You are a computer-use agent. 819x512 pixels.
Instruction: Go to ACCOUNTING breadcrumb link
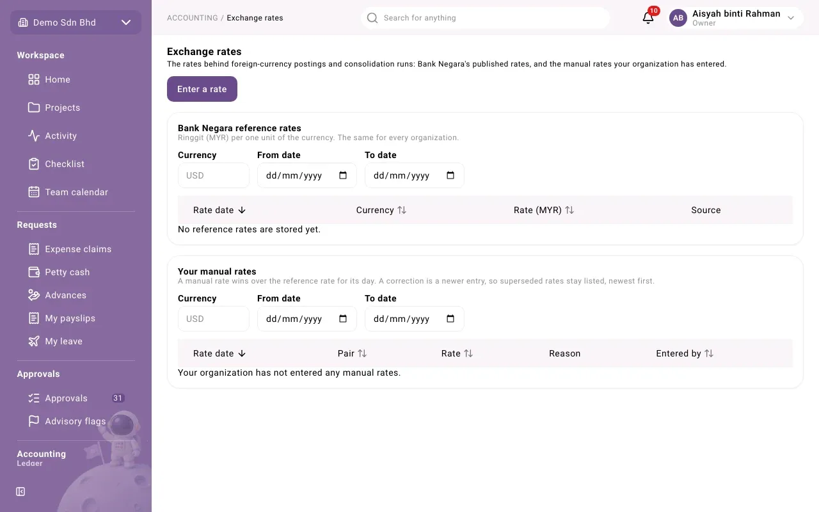click(193, 18)
